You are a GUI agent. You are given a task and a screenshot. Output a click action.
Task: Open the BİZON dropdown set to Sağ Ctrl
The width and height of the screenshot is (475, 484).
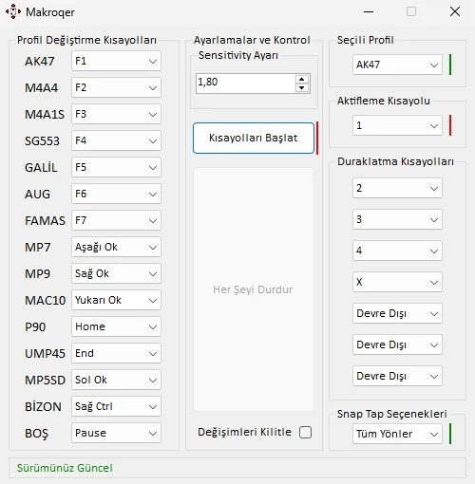click(x=116, y=406)
